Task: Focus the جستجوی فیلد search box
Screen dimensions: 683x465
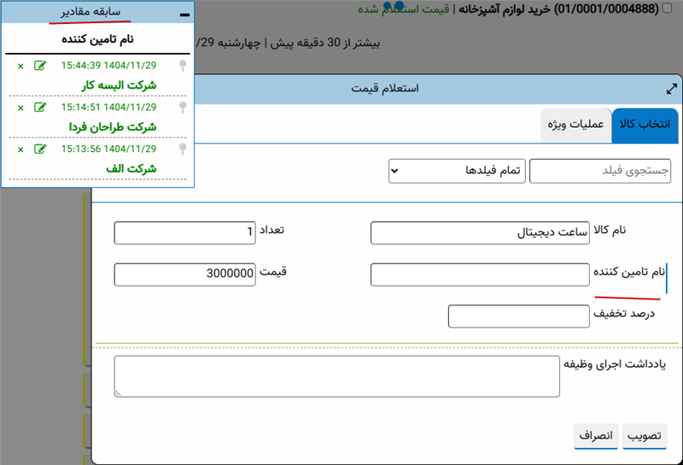Action: coord(600,171)
